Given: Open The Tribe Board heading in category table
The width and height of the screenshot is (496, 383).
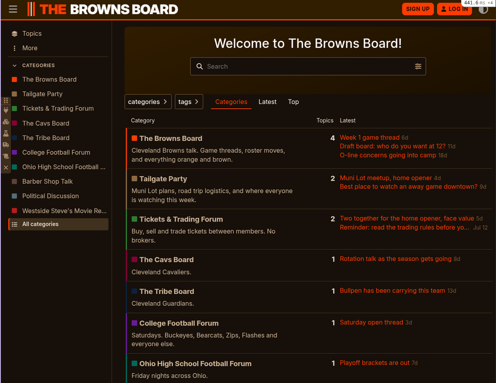Looking at the screenshot, I should point(167,291).
